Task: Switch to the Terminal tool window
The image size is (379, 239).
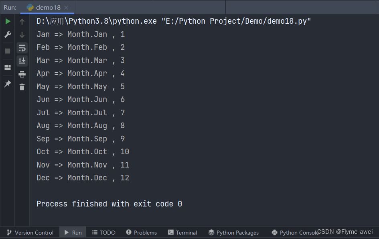Action: 182,233
